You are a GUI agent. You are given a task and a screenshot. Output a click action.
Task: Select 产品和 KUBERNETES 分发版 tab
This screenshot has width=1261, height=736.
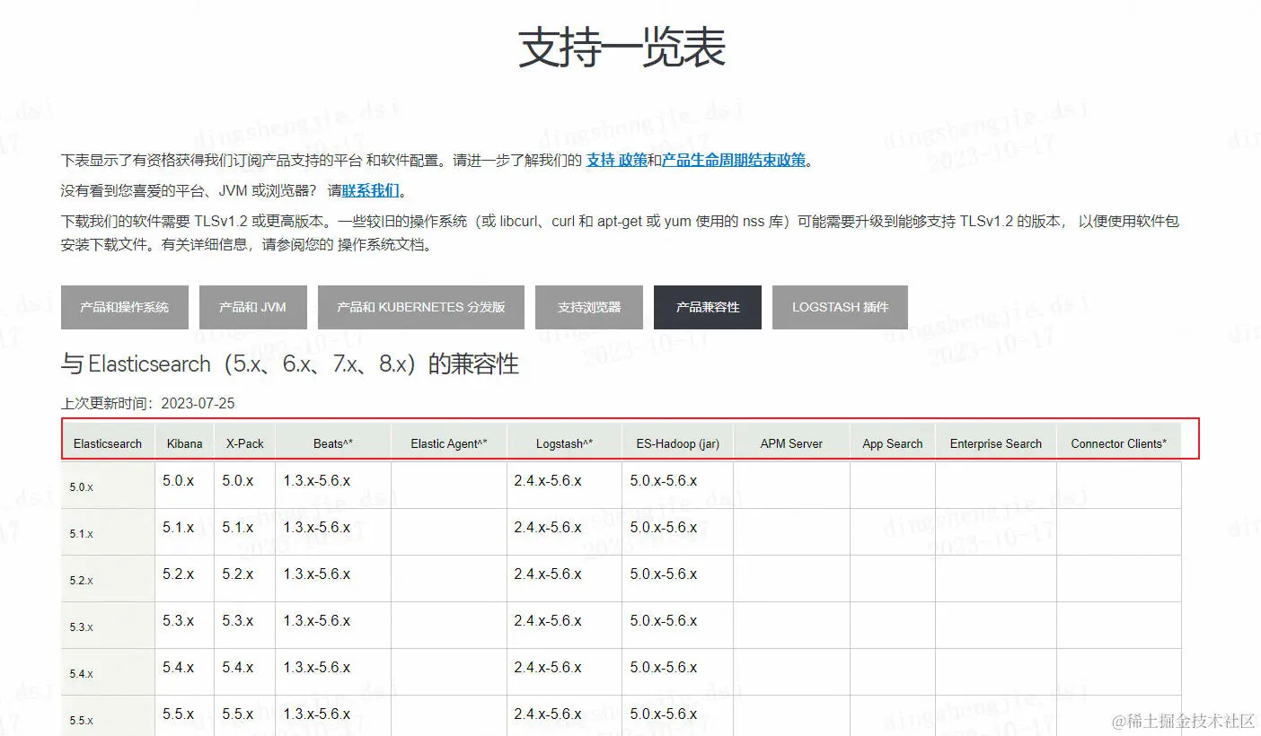pyautogui.click(x=421, y=307)
